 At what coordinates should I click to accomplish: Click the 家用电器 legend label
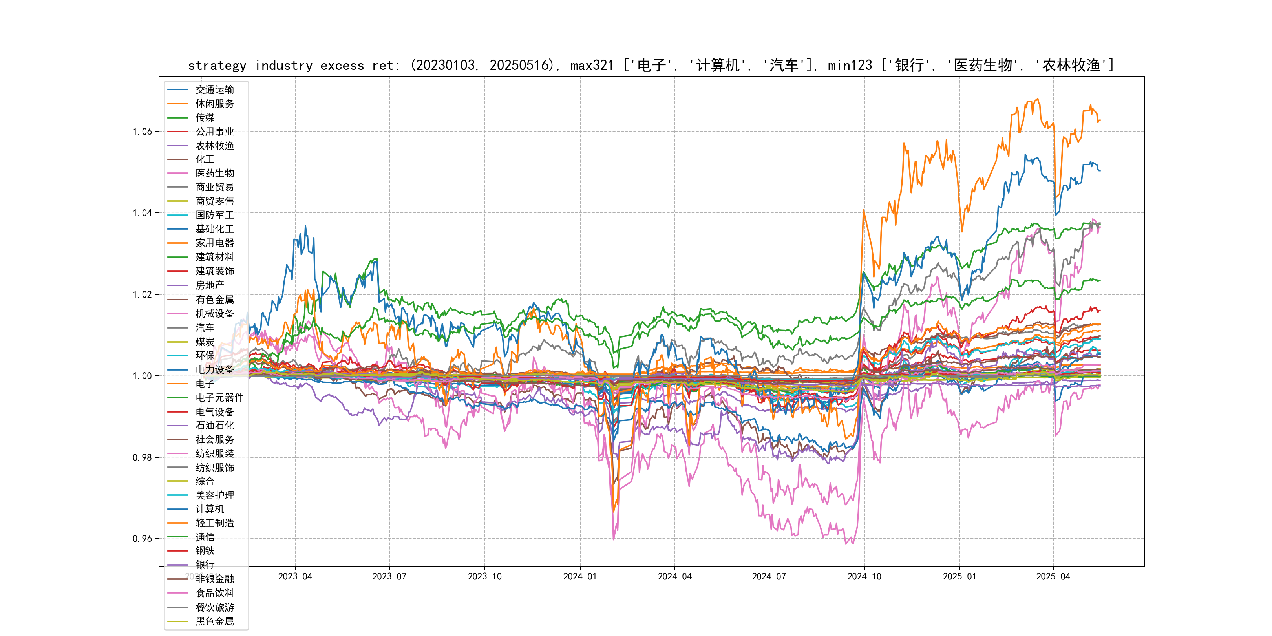click(x=214, y=243)
